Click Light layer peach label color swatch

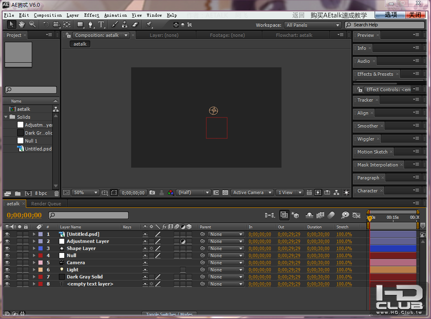[x=41, y=270]
